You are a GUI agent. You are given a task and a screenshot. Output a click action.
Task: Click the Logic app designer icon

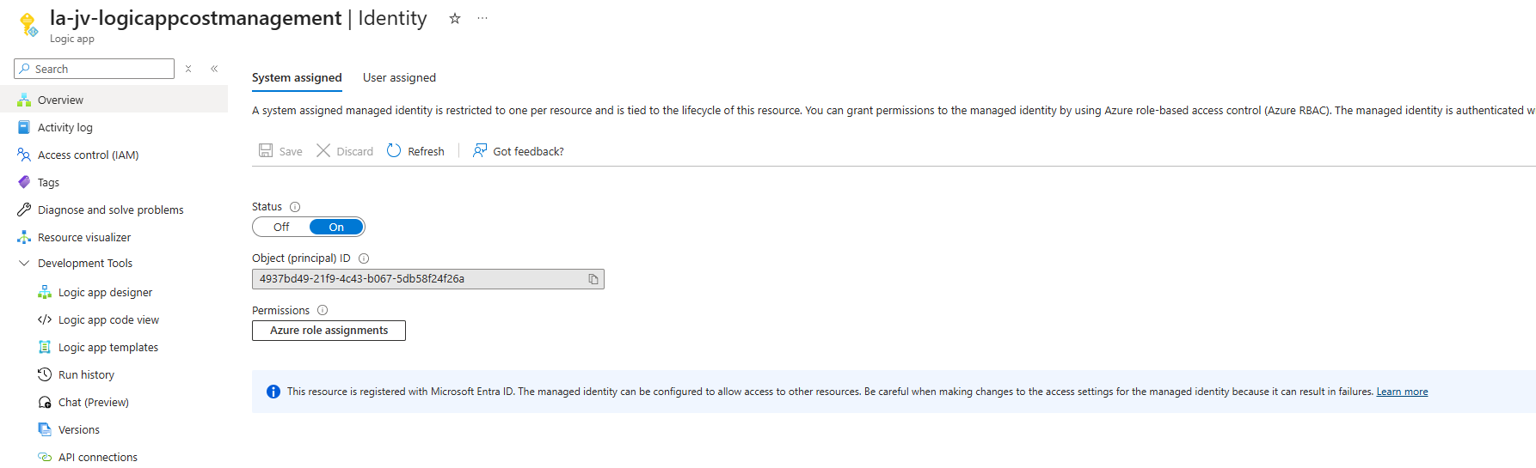point(45,292)
